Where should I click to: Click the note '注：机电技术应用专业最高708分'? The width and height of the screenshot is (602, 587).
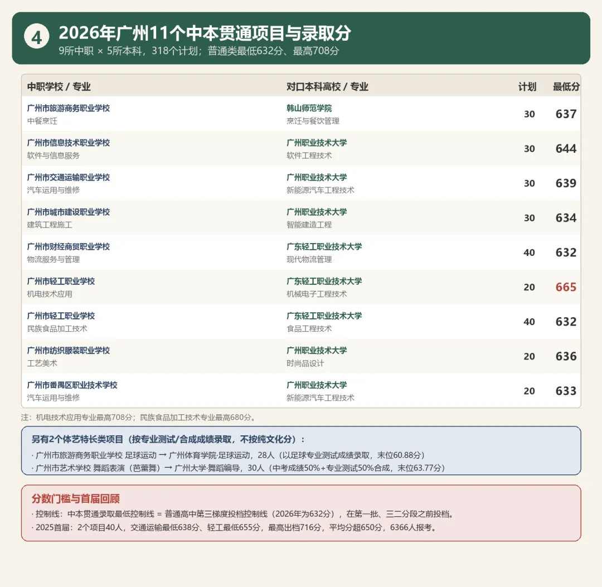click(x=77, y=417)
